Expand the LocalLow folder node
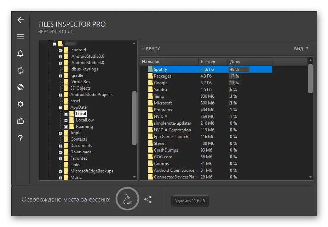The image size is (328, 227). pyautogui.click(x=66, y=120)
